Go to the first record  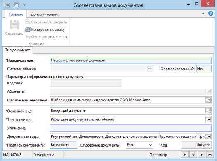click(185, 155)
